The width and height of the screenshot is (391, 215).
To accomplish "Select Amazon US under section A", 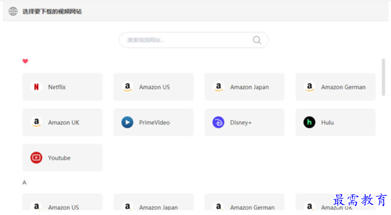I will click(x=62, y=204).
